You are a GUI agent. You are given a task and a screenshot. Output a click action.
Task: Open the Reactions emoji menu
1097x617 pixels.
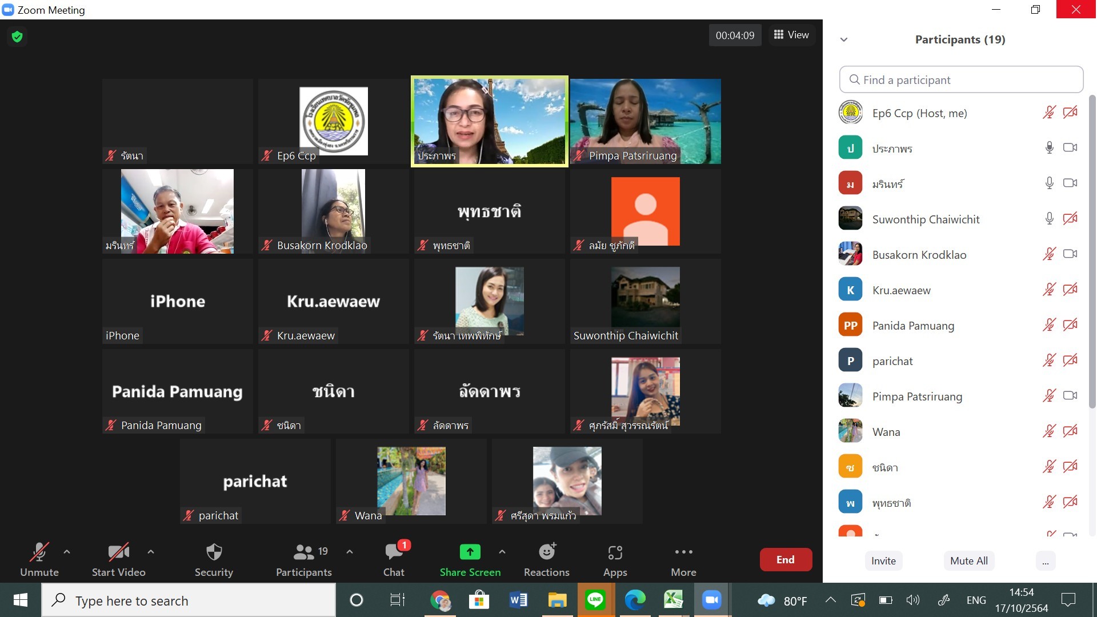point(547,552)
